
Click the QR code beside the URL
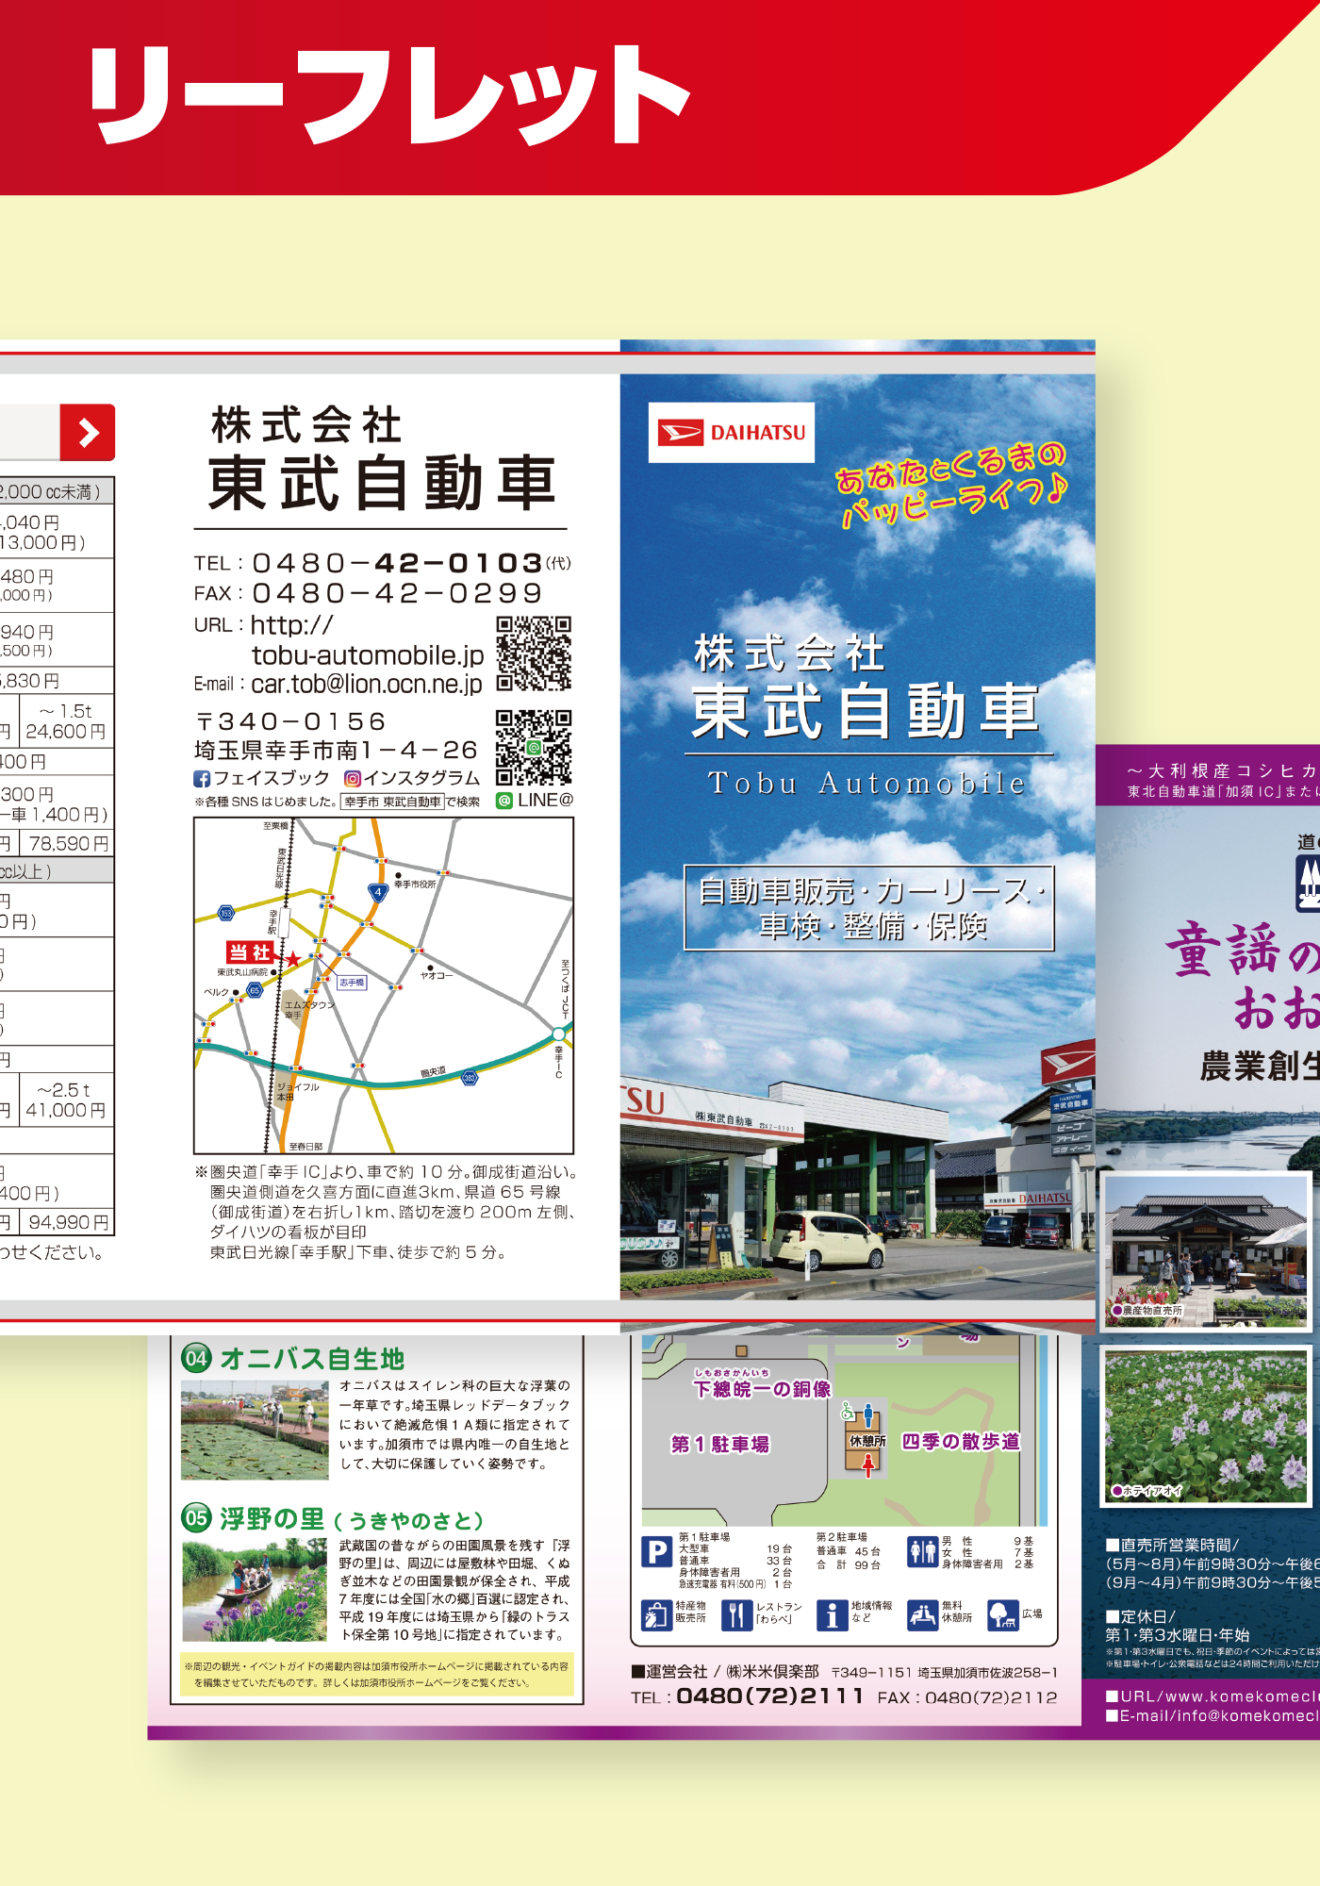pos(534,653)
